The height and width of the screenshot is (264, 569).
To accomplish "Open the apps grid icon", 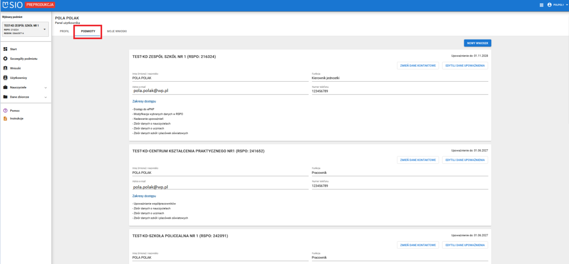I will click(x=541, y=5).
